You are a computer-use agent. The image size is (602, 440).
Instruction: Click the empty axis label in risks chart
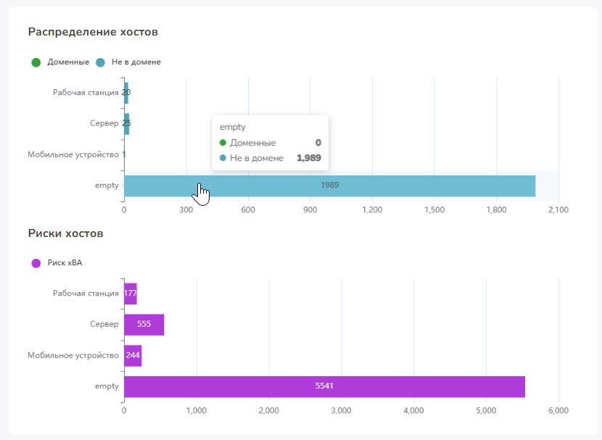(107, 386)
